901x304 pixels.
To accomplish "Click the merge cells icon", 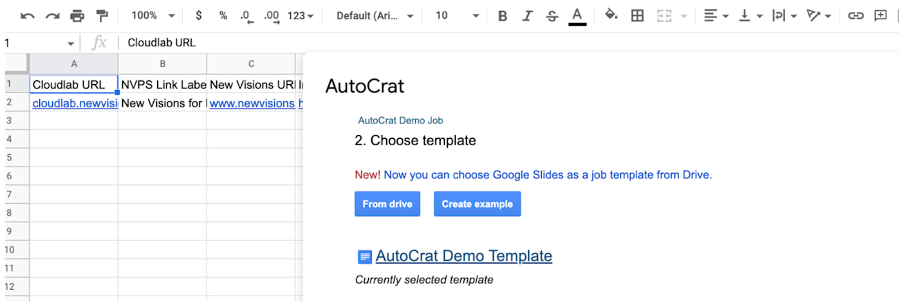I will pos(664,16).
